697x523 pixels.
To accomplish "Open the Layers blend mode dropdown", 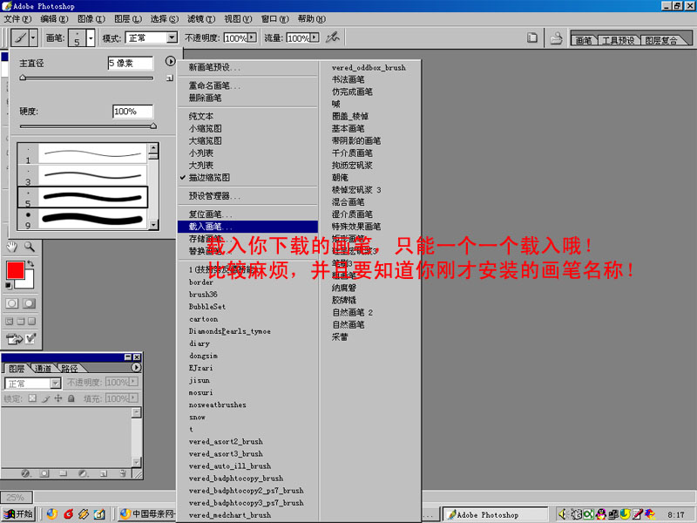I will tap(55, 383).
